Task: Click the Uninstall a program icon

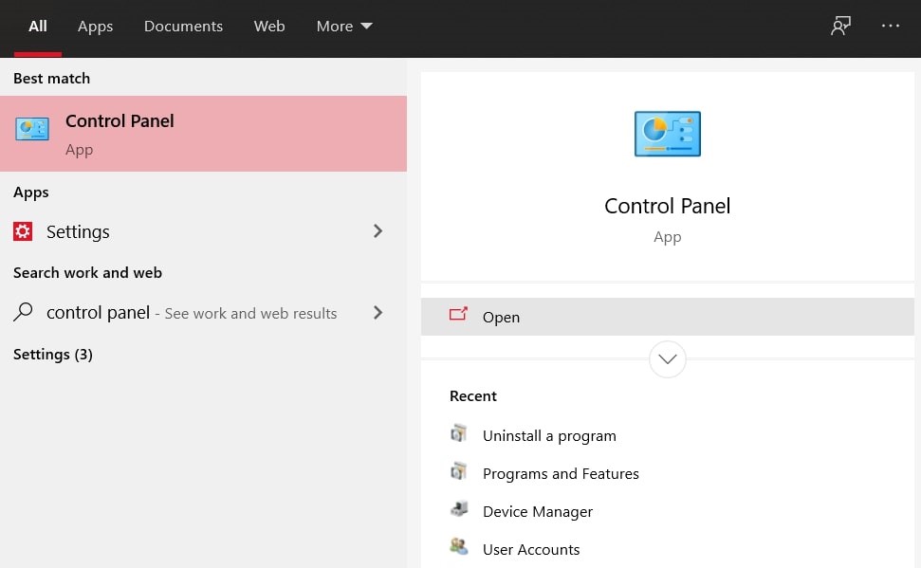Action: click(x=458, y=433)
